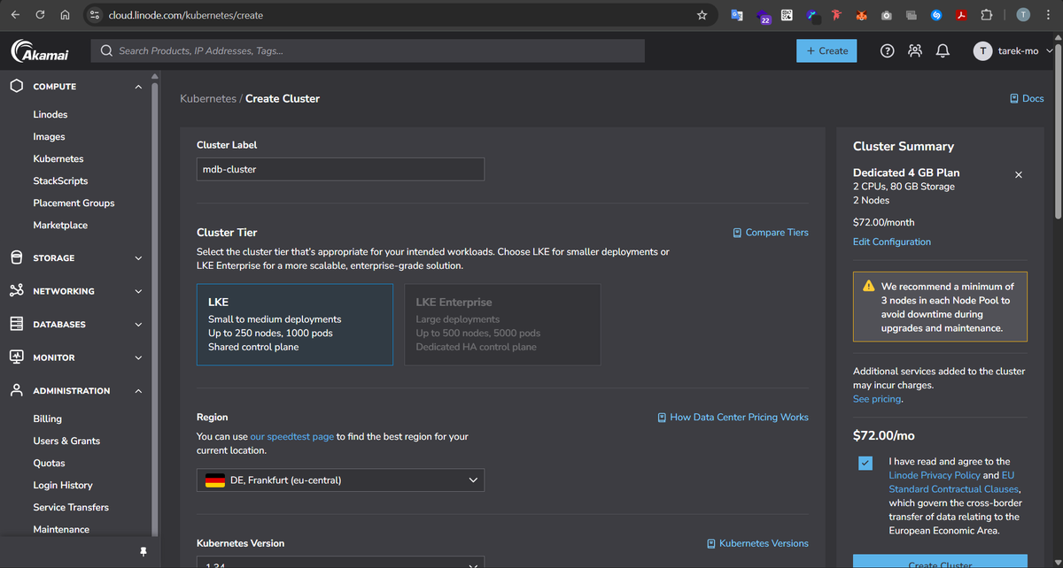Open the speedtest page link
The width and height of the screenshot is (1063, 568).
tap(292, 437)
